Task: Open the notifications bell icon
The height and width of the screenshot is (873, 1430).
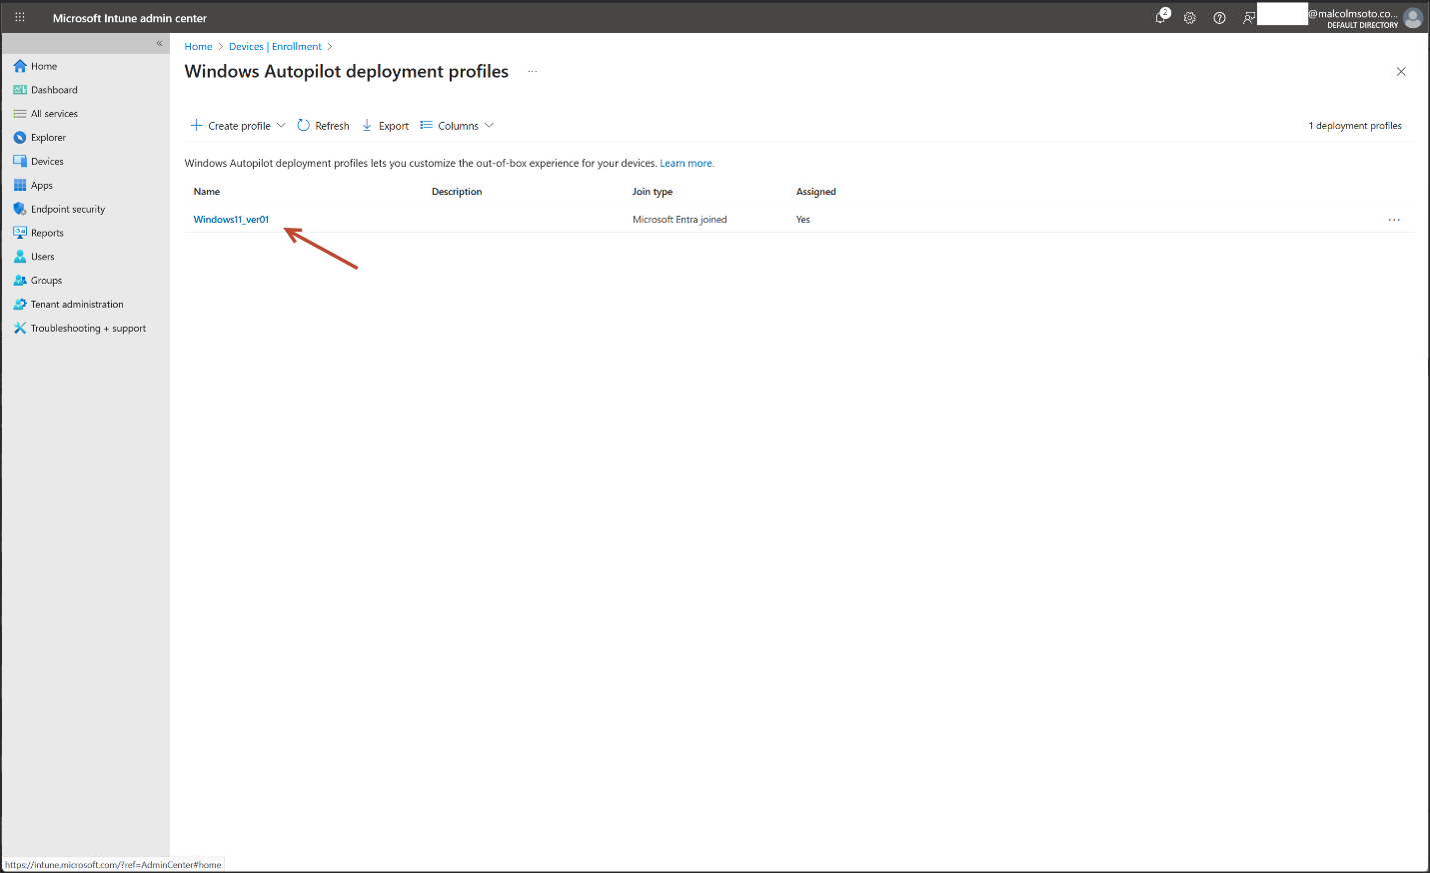Action: tap(1161, 17)
